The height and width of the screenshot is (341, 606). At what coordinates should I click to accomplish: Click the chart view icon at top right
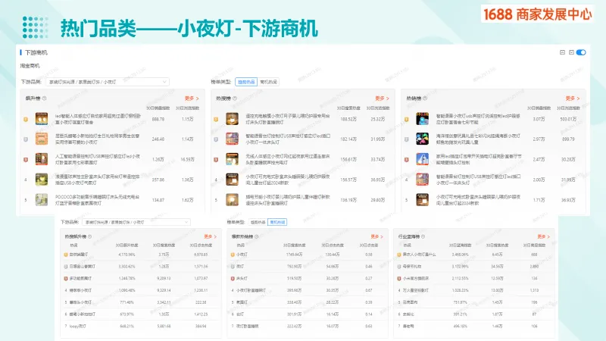[562, 52]
